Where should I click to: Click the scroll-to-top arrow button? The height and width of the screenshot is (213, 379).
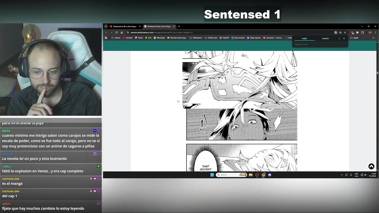coord(371,167)
